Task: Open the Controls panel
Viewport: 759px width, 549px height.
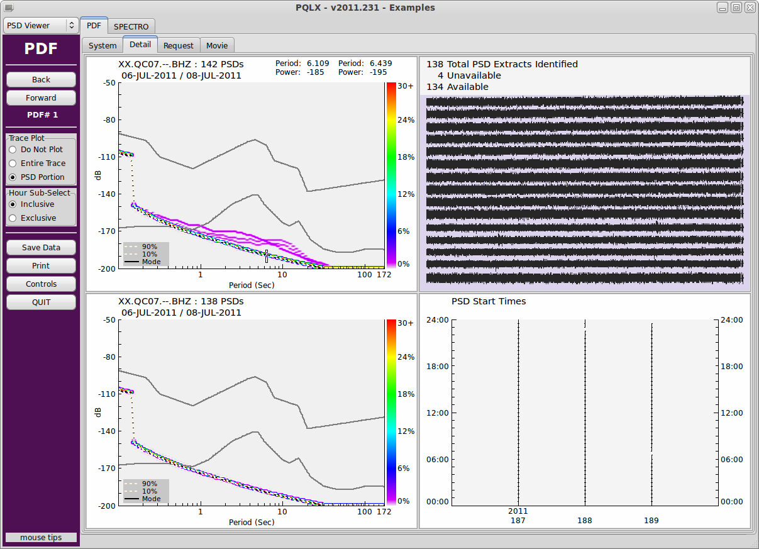Action: [x=41, y=284]
